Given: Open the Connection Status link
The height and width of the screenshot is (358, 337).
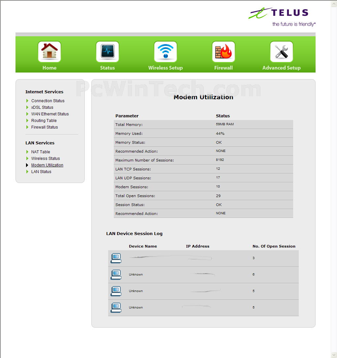Looking at the screenshot, I should point(48,101).
